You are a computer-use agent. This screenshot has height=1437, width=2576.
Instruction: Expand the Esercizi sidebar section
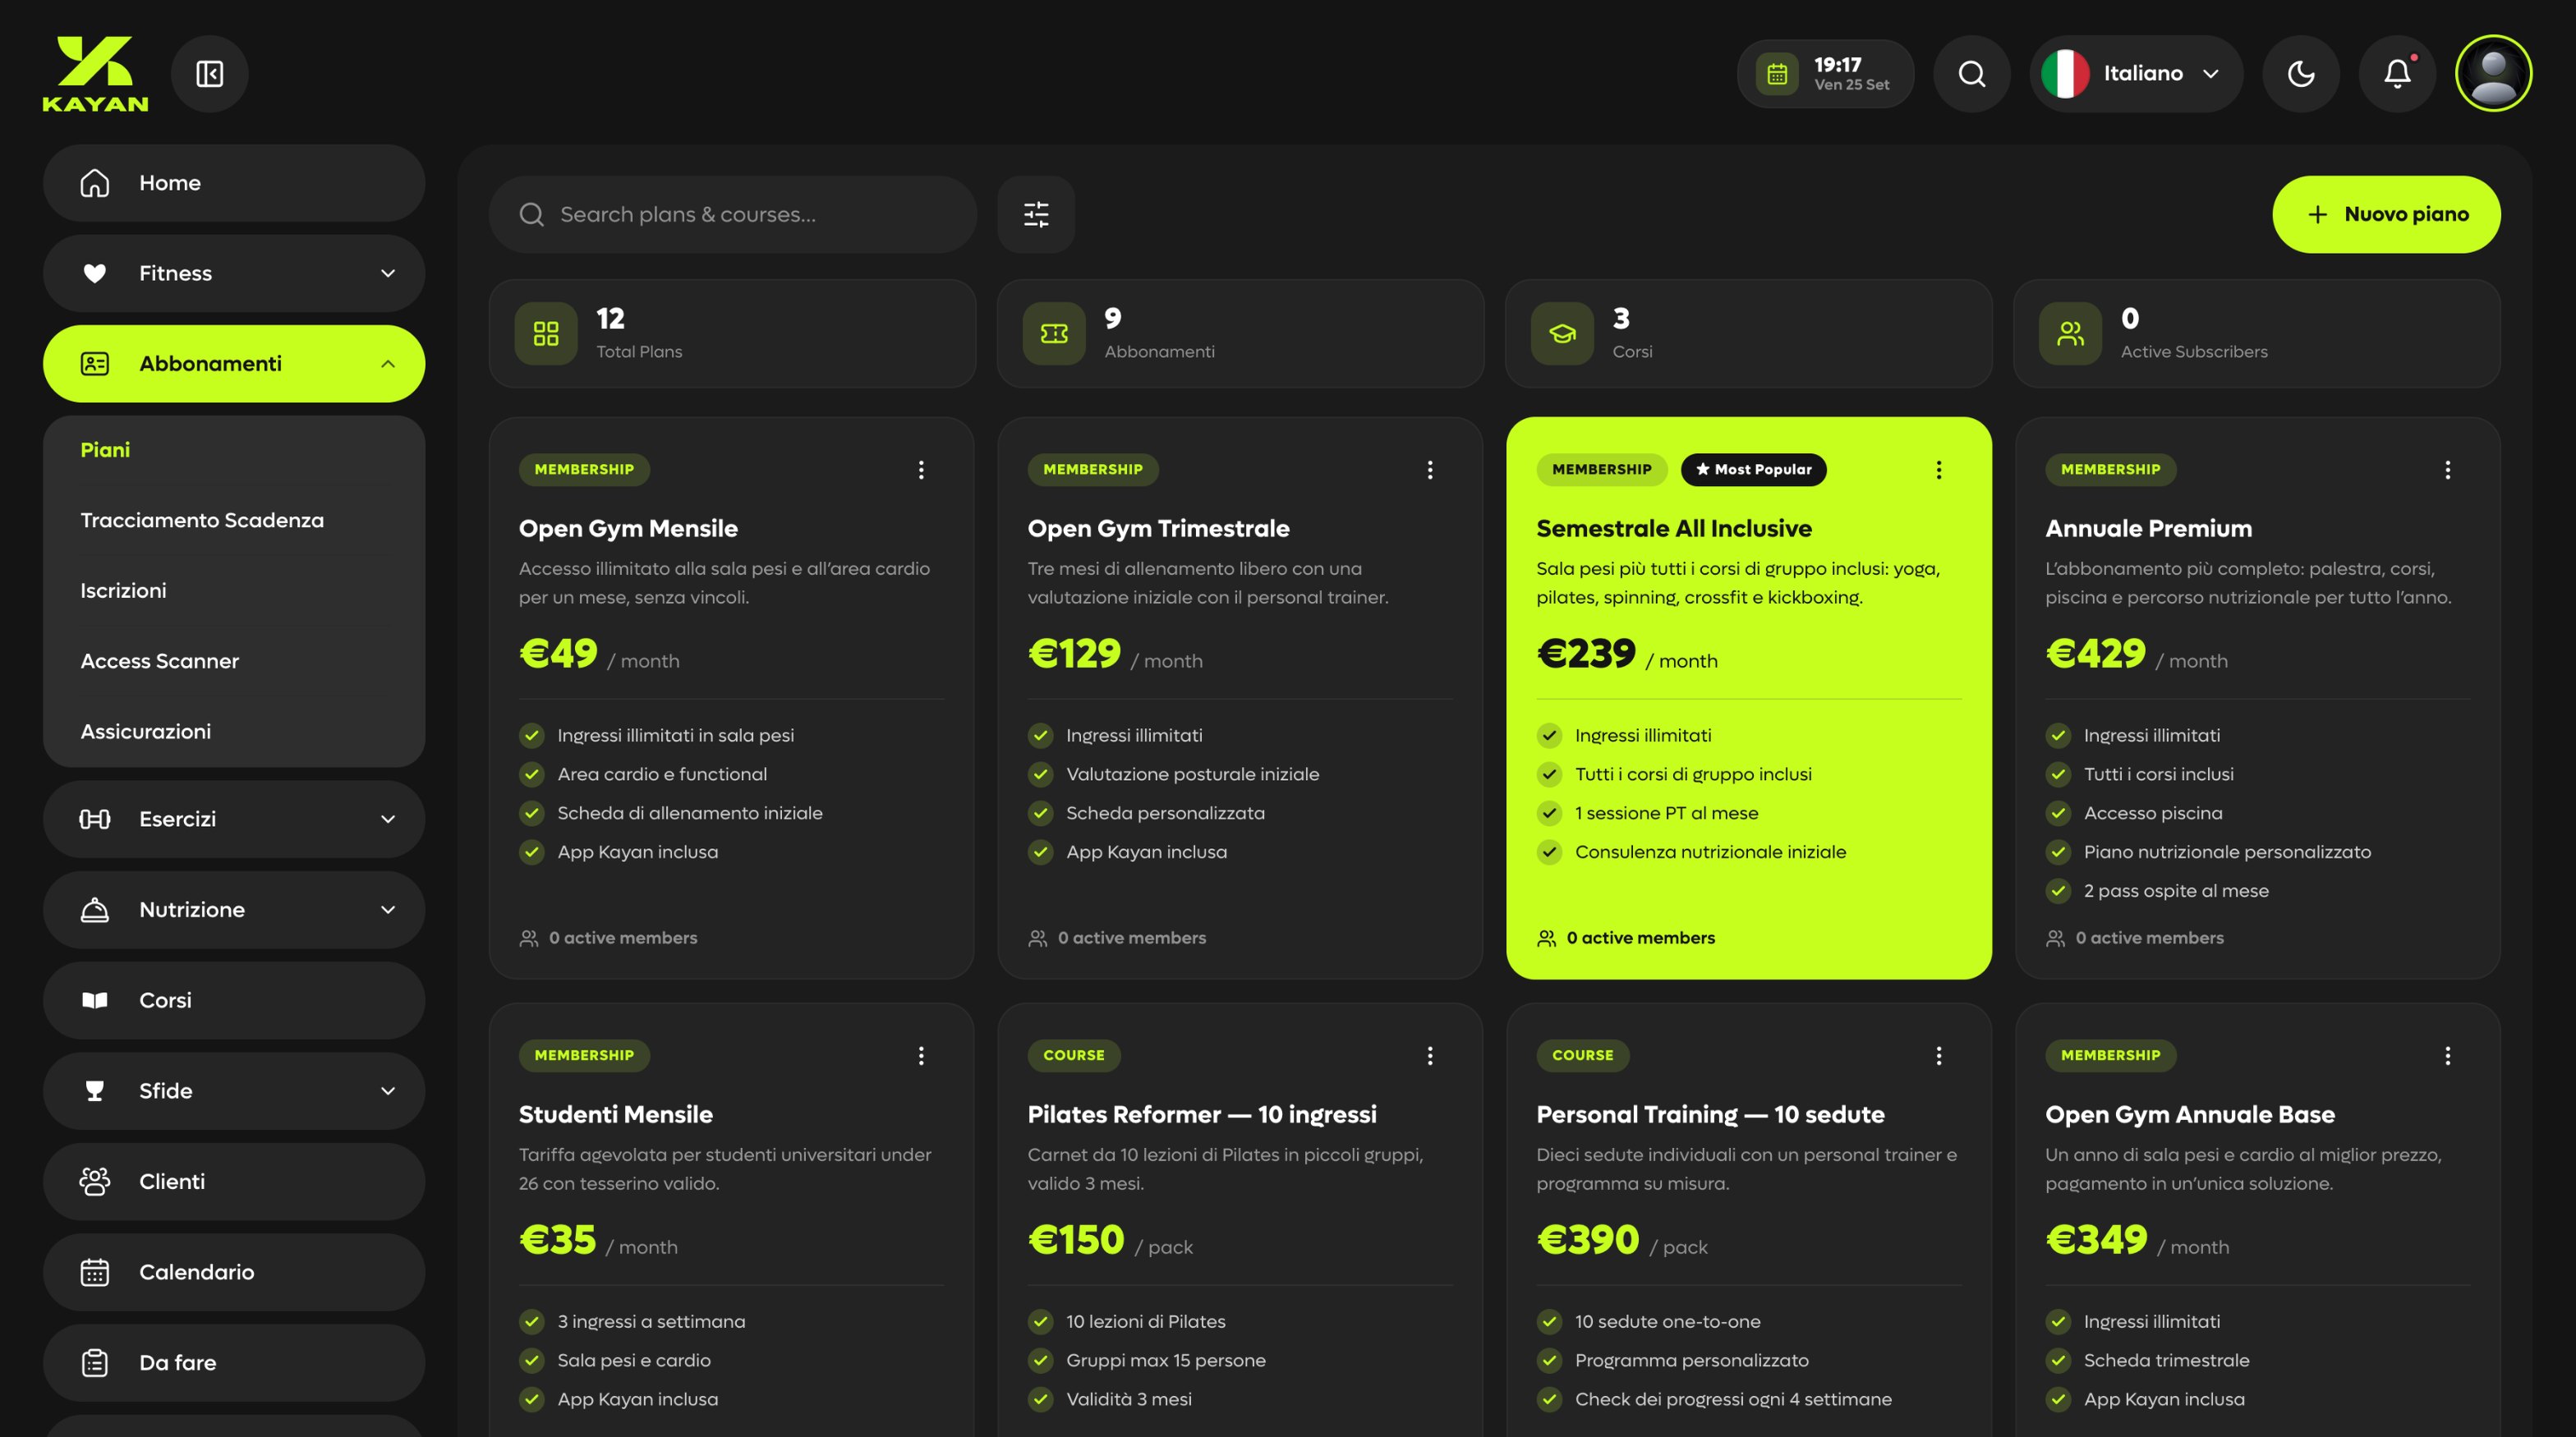tap(234, 820)
